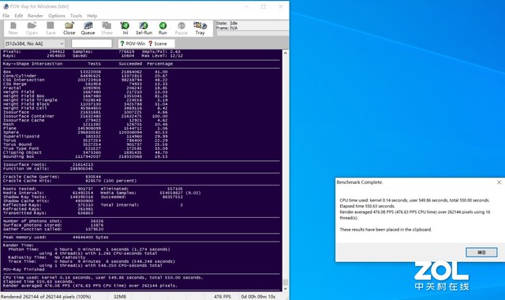Click the 'Crackle Cache Queries' line

point(52,177)
